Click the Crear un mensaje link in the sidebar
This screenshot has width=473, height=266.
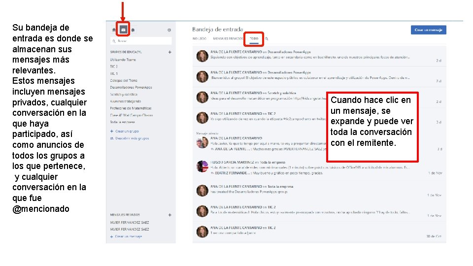point(126,236)
